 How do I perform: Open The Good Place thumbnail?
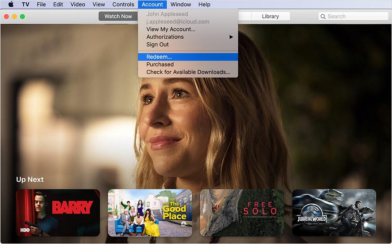(x=150, y=213)
